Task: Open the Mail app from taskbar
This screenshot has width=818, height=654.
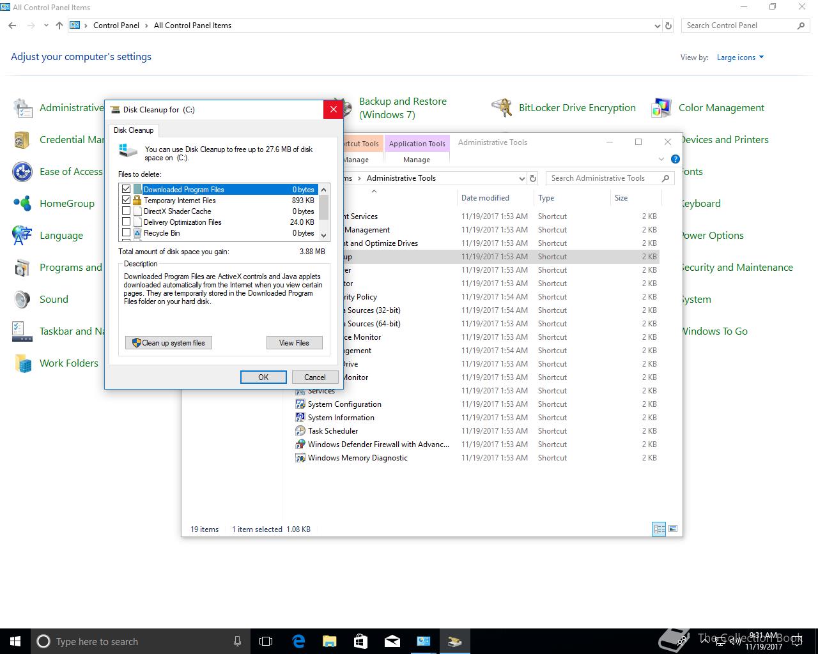Action: [x=392, y=641]
